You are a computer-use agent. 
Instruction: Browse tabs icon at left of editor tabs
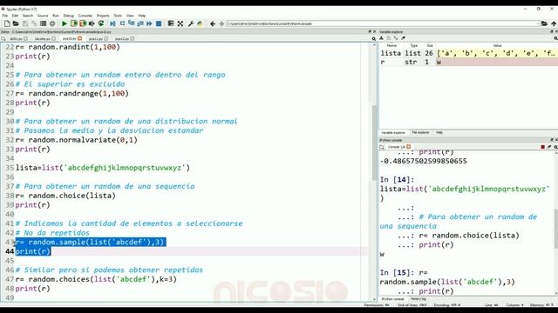pyautogui.click(x=3, y=38)
